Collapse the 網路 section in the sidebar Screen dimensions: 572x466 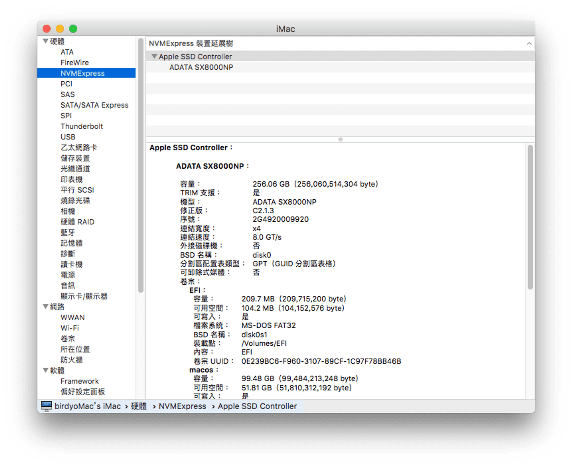click(45, 307)
